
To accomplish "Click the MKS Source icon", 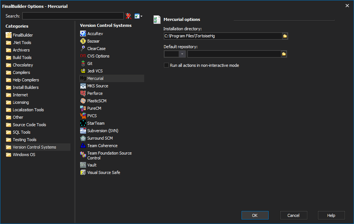I will tap(83, 86).
